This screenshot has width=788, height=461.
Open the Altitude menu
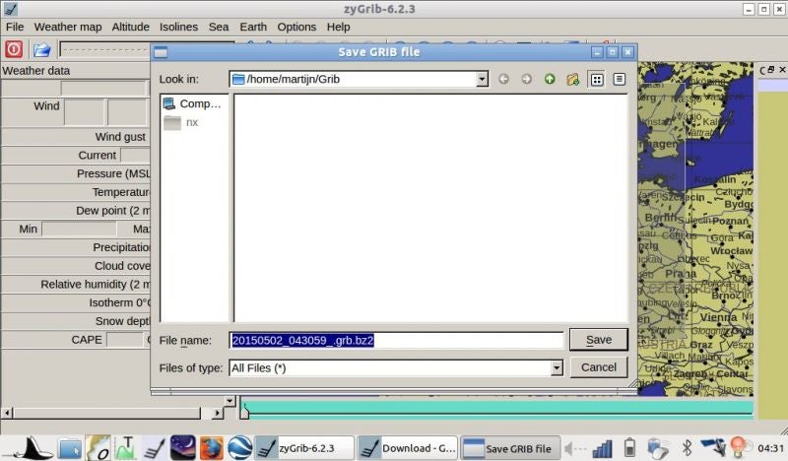pos(131,27)
